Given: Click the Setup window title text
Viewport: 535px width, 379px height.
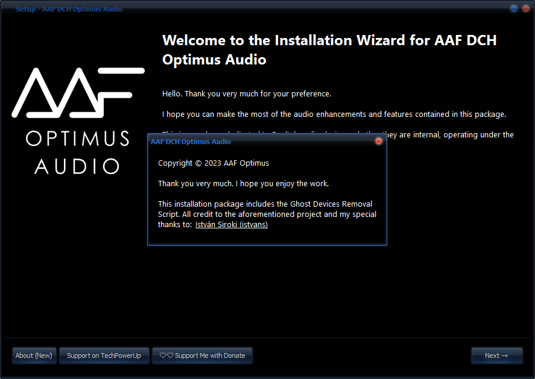Looking at the screenshot, I should [x=69, y=9].
